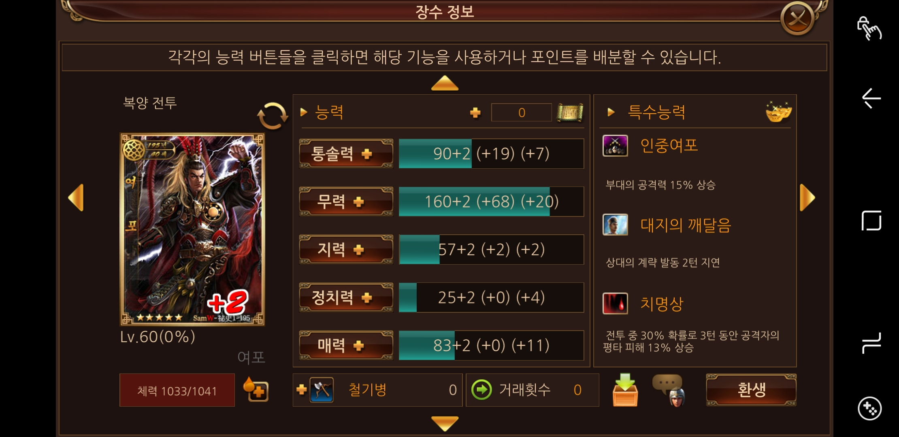Click the rotate card refresh icon
Screen dimensions: 899x437
pyautogui.click(x=273, y=116)
